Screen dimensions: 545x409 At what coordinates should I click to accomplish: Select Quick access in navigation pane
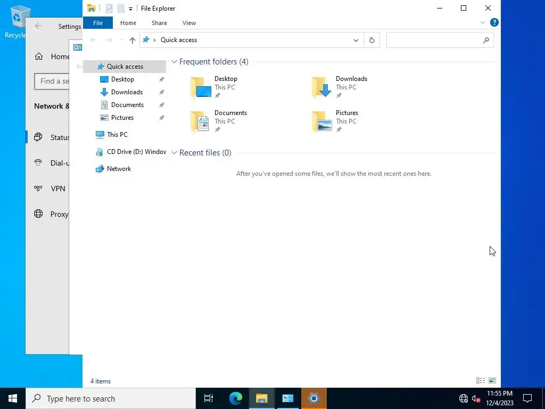coord(125,67)
